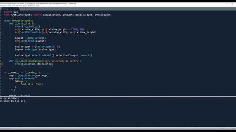Open the Selection menu
This screenshot has height=132, width=236.
tap(5, 6)
